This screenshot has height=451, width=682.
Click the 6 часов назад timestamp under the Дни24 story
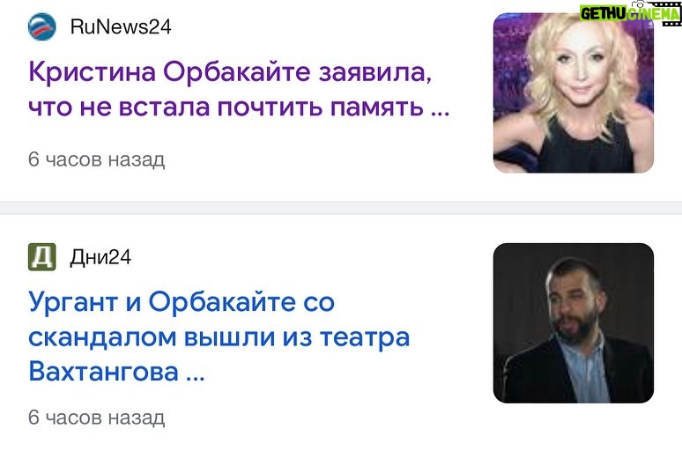97,418
